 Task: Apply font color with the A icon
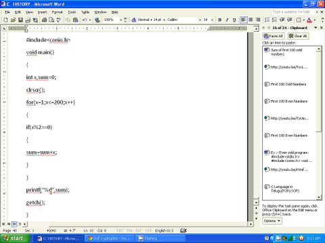pyautogui.click(x=309, y=20)
